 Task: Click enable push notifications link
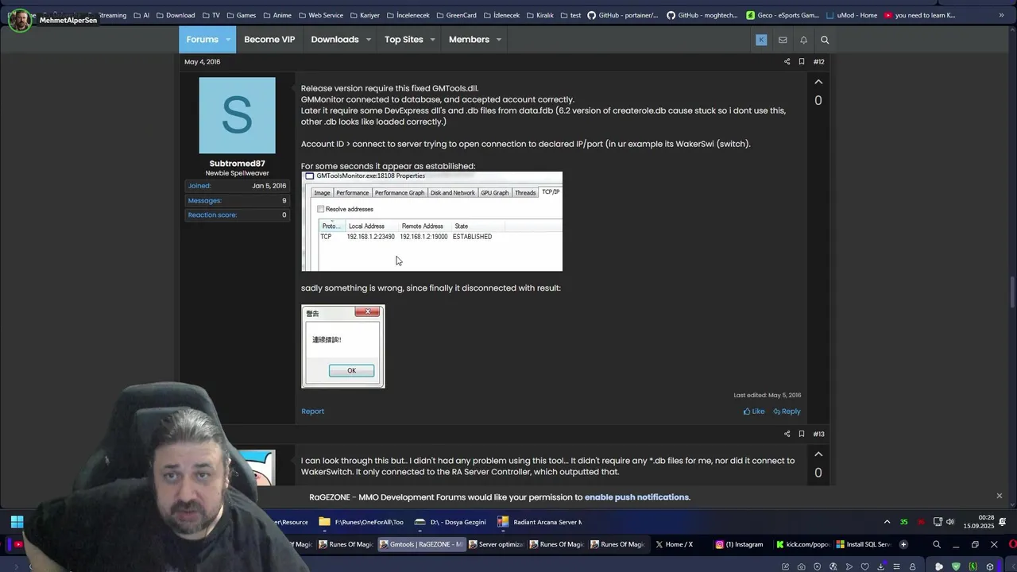[637, 497]
